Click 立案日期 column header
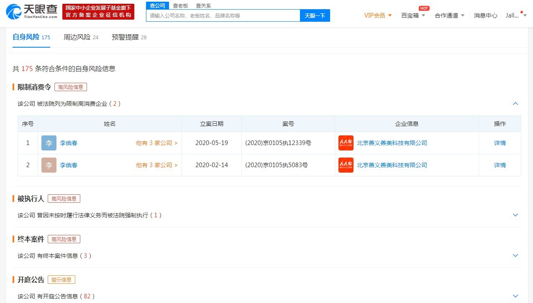 click(212, 124)
